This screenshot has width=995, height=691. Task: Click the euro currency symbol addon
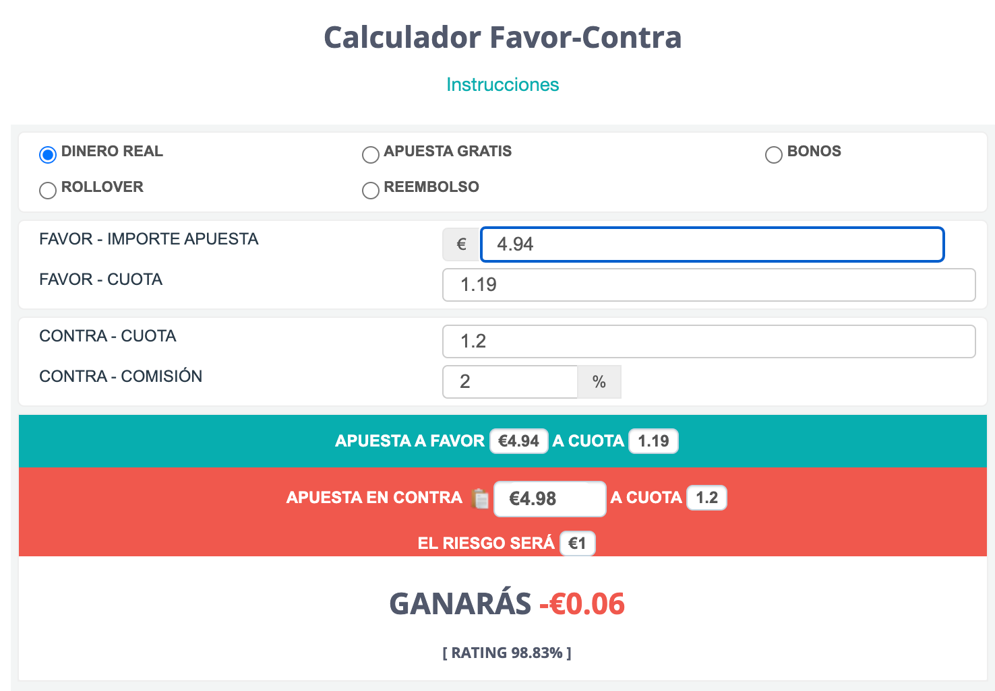(x=461, y=244)
